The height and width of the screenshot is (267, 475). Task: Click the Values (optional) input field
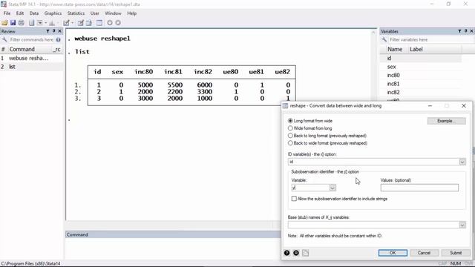tap(419, 188)
